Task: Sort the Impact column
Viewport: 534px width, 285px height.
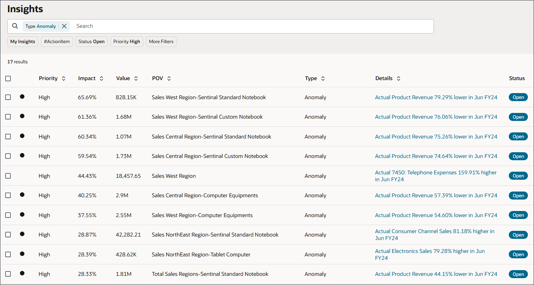Action: coord(101,78)
